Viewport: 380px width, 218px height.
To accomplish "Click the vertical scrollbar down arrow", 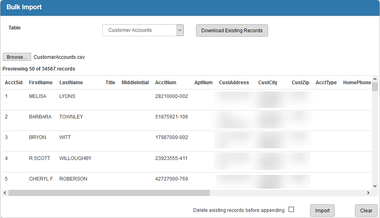I will (375, 186).
